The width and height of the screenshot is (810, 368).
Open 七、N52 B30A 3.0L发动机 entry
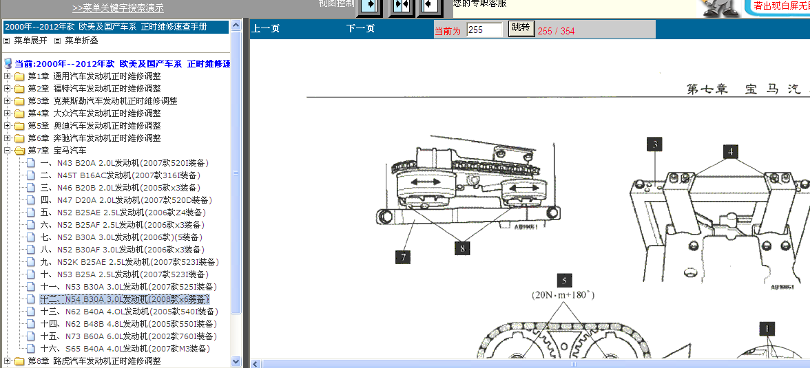tap(121, 237)
